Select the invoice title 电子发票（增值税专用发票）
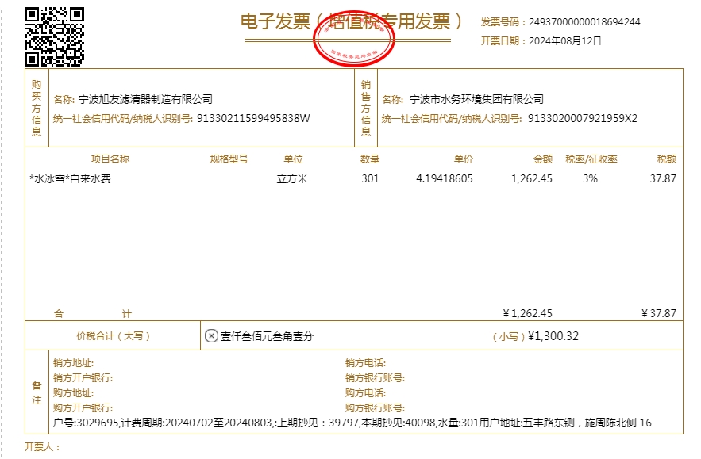The width and height of the screenshot is (701, 459). tap(352, 21)
